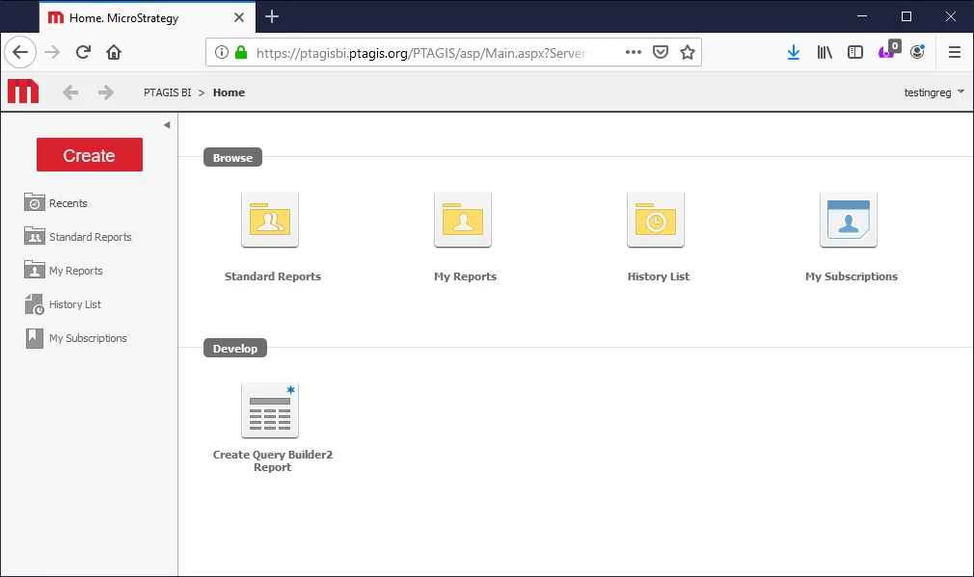Screen dimensions: 974x577
Task: Click the Create Query Builder2 Report label
Action: (x=273, y=461)
